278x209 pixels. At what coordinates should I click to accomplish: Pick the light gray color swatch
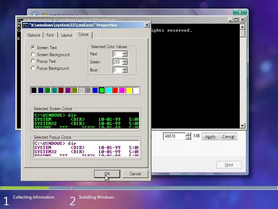(81, 90)
